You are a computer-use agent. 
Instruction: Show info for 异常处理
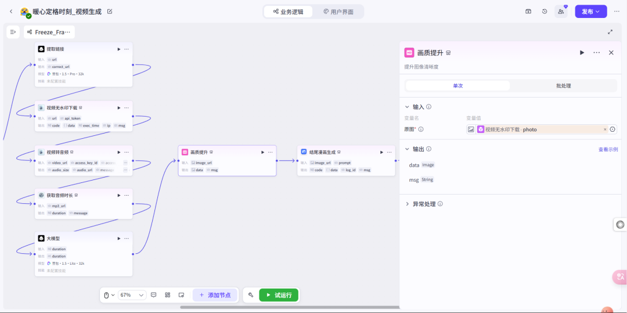440,204
